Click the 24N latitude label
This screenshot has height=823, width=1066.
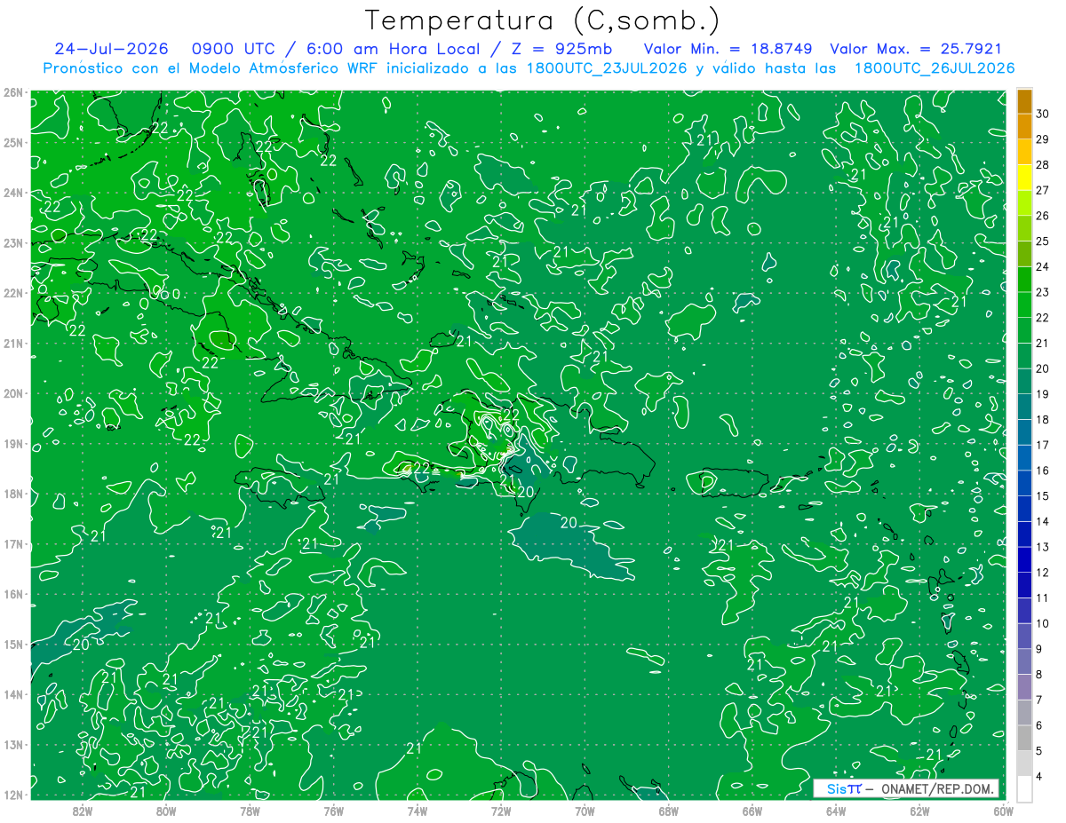(13, 193)
